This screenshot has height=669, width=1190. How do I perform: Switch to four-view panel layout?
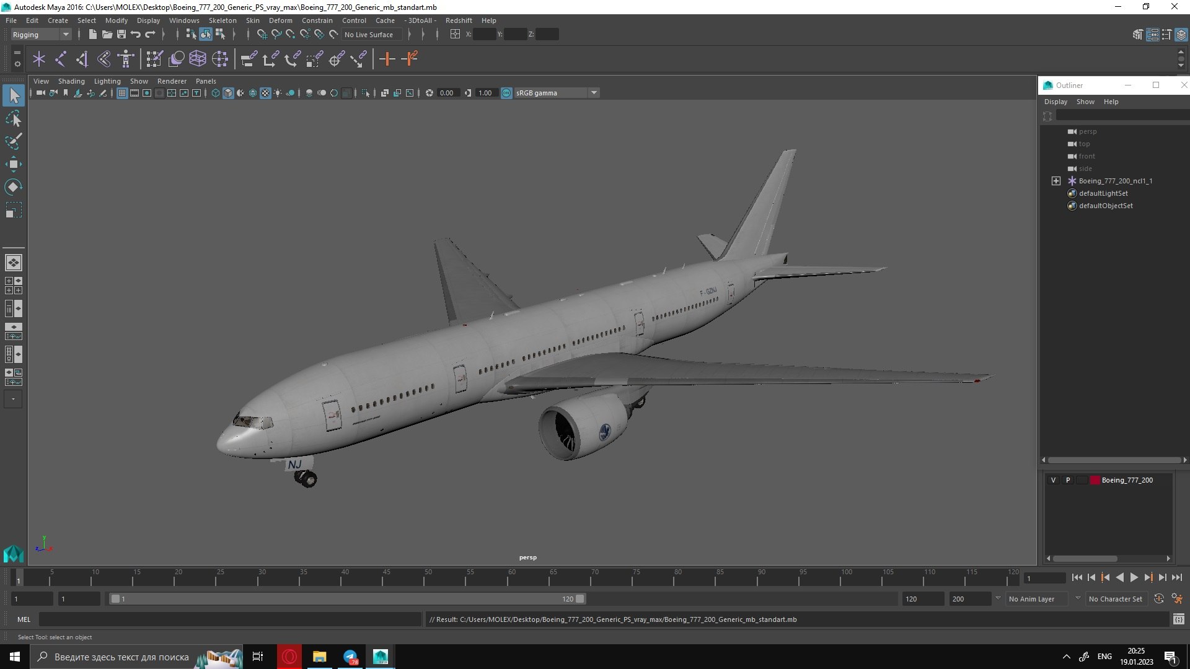pyautogui.click(x=13, y=286)
